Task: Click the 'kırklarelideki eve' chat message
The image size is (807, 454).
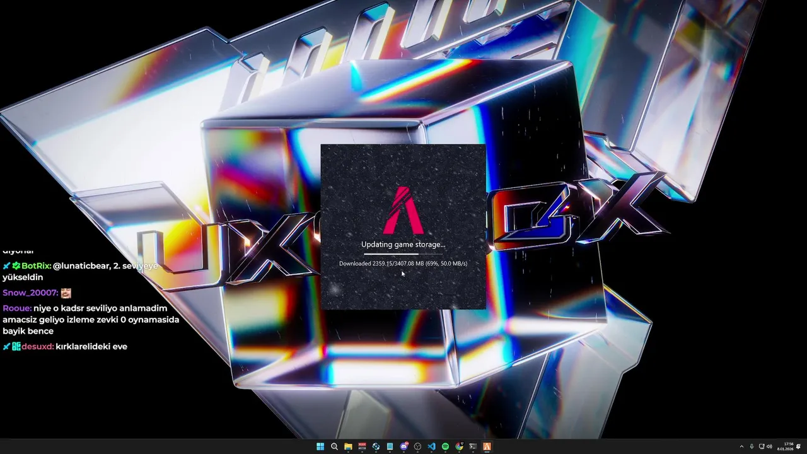Action: coord(91,346)
